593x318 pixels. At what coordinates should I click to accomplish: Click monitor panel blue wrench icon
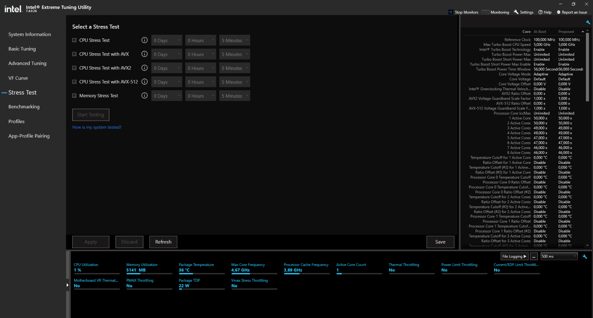585,256
